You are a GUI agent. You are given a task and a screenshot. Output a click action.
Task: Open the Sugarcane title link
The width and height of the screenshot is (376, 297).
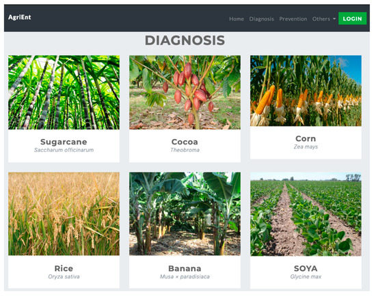coord(64,142)
